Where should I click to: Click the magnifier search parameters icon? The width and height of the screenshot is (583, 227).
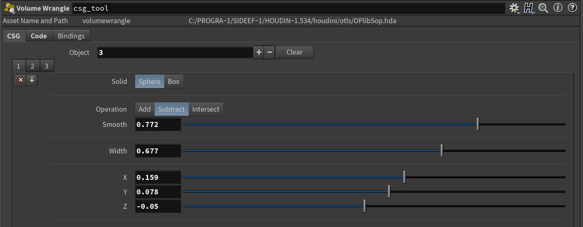pos(543,8)
